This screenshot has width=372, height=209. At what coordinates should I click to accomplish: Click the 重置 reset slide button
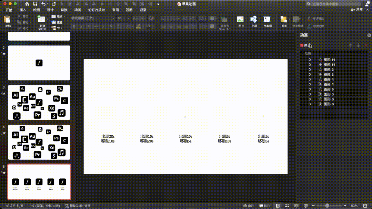tap(57, 22)
